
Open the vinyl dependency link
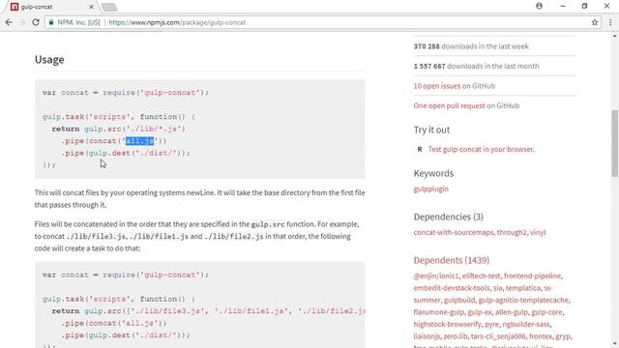(538, 232)
